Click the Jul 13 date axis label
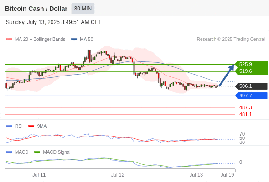 coord(196,175)
